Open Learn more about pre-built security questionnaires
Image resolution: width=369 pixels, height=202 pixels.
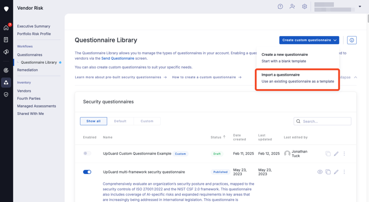pos(121,77)
